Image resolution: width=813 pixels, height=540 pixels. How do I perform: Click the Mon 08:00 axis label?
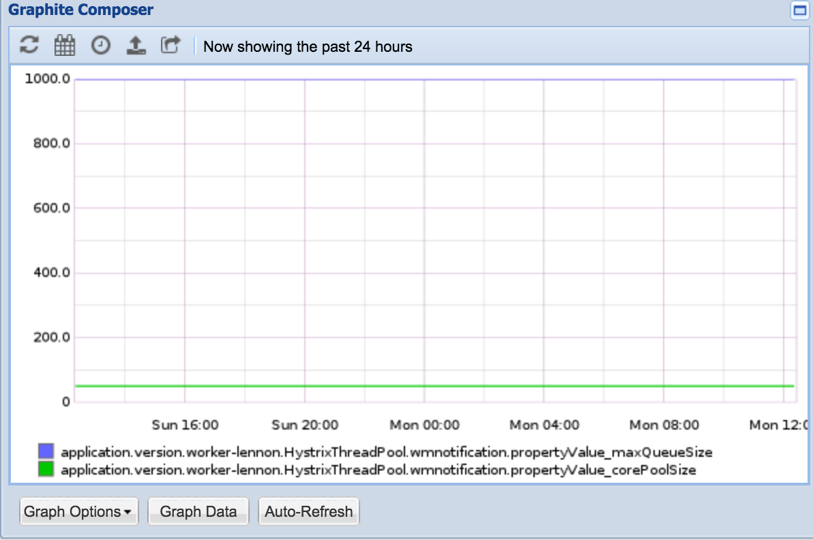click(664, 425)
